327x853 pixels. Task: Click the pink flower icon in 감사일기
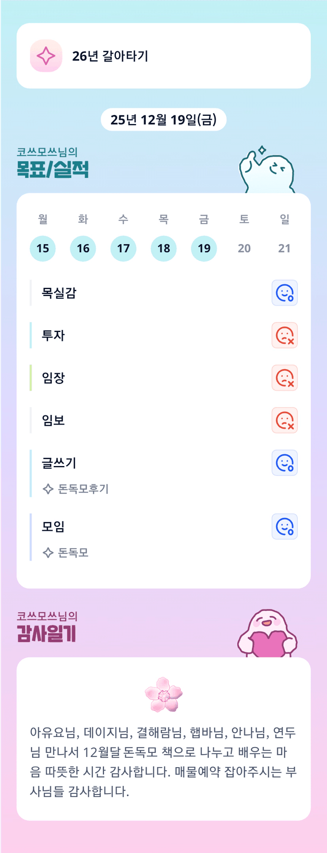(x=164, y=694)
